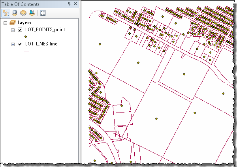This screenshot has height=167, width=237.
Task: Uncheck the LOT_POINTS_point layer visibility
Action: click(20, 30)
